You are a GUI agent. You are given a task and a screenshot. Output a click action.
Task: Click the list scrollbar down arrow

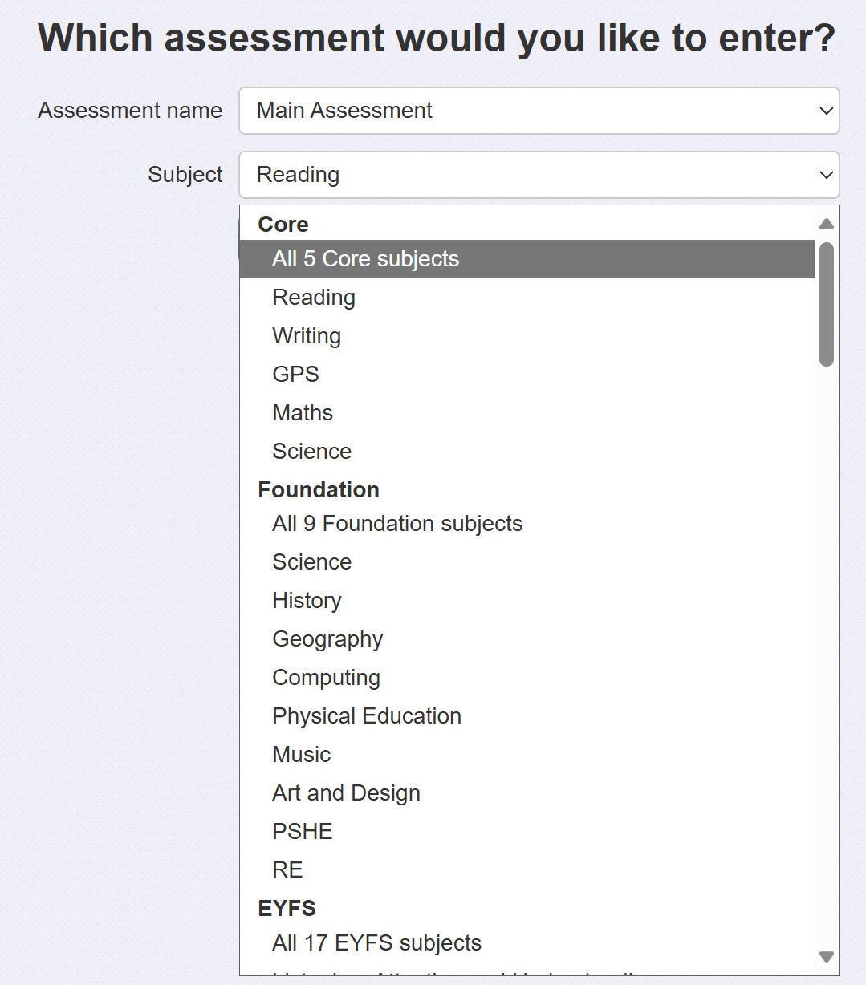pyautogui.click(x=826, y=956)
